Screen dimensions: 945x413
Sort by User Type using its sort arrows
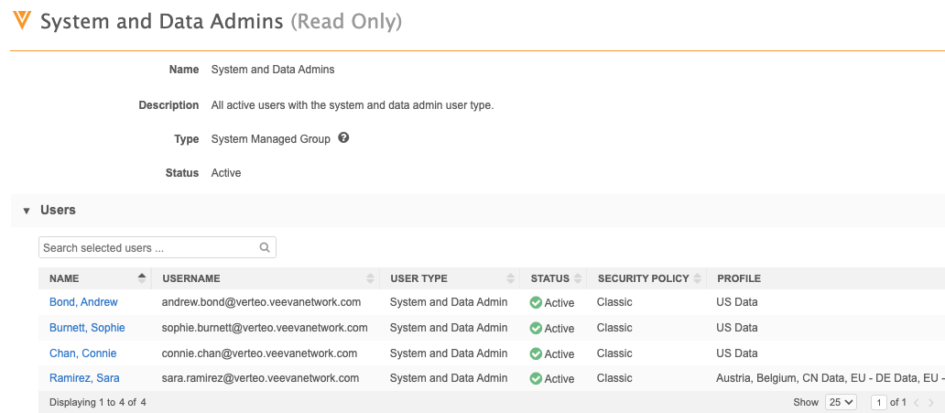(511, 278)
